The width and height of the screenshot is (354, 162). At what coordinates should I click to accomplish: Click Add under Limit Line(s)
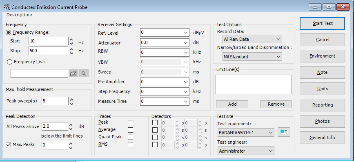point(232,104)
